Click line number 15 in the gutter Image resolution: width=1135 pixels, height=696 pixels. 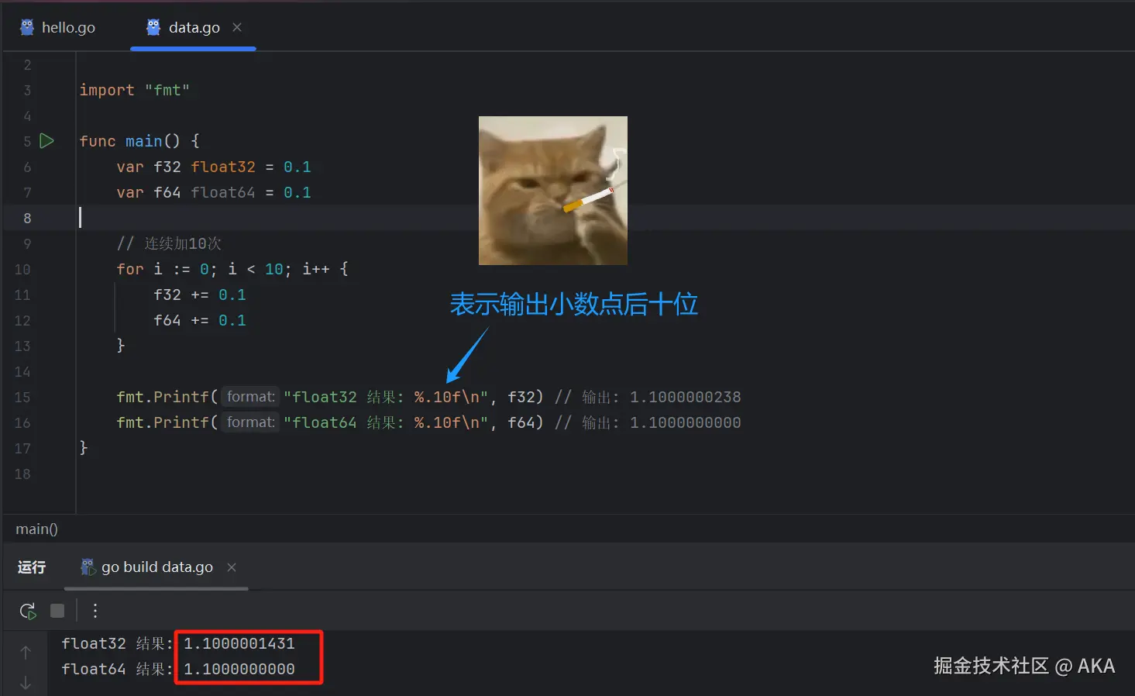click(22, 397)
